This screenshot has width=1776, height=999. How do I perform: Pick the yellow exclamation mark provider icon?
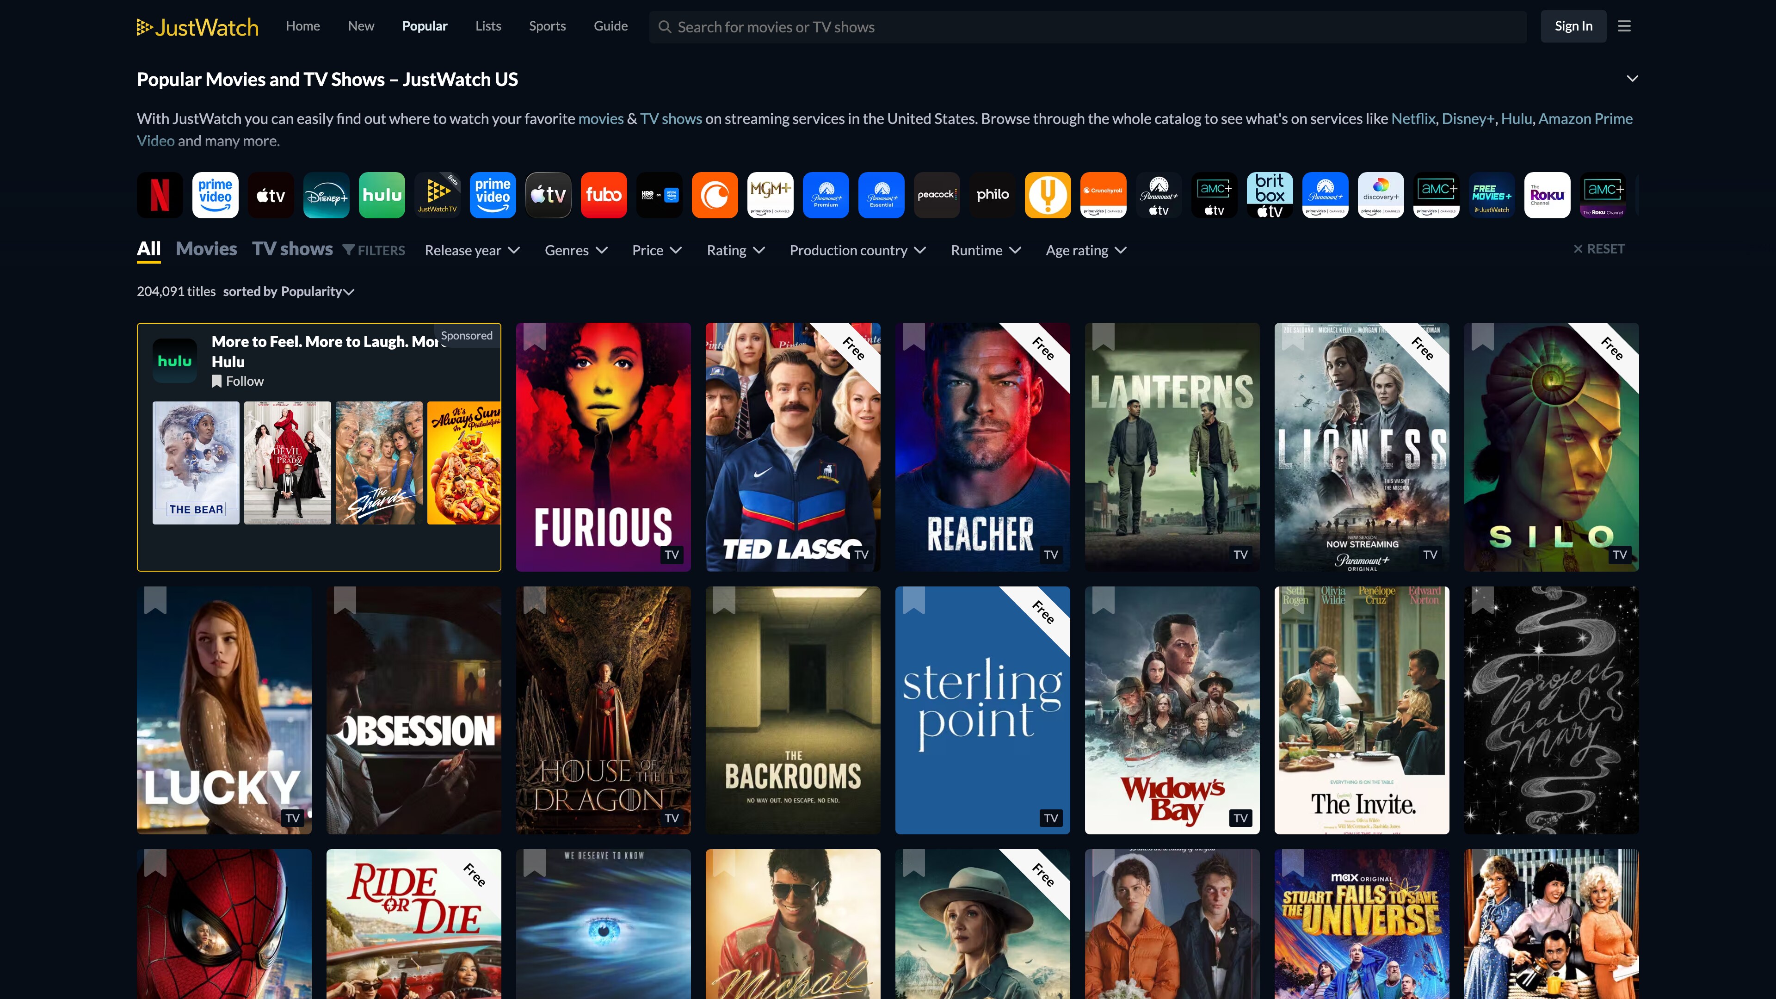pos(1048,195)
